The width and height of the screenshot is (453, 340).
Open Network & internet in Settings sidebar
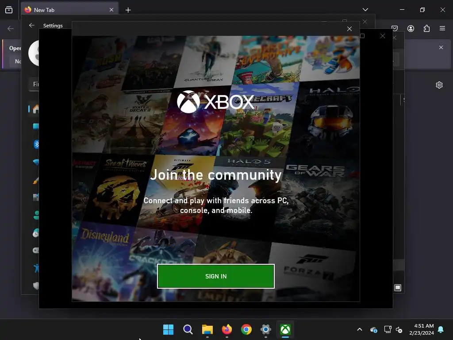coord(36,162)
